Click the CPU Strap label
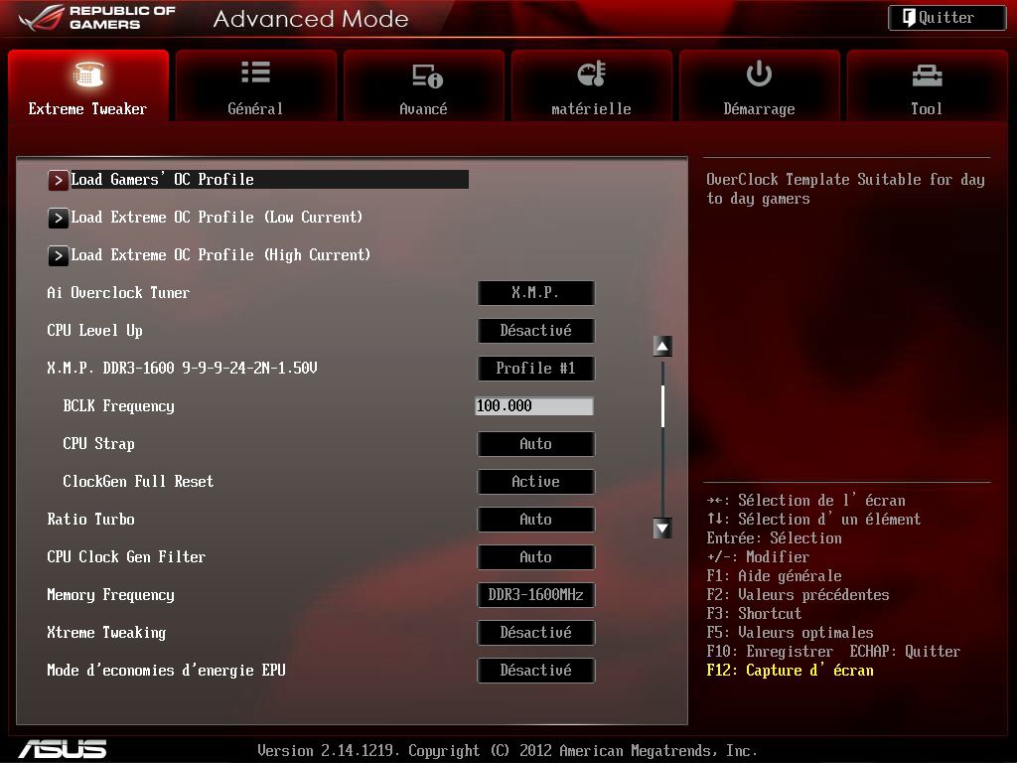 click(x=98, y=444)
